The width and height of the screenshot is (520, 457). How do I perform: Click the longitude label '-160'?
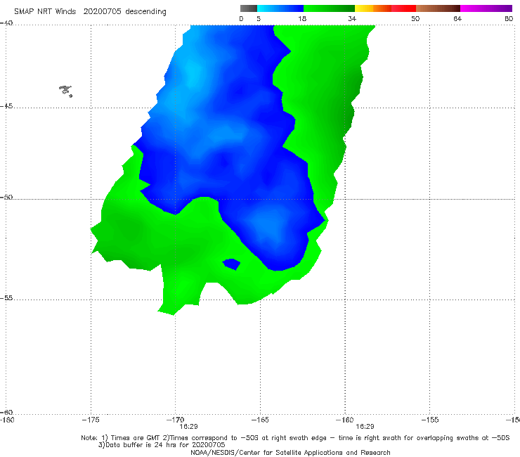coord(345,420)
